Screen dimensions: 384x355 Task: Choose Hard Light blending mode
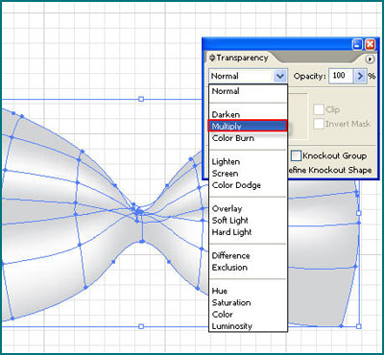pyautogui.click(x=248, y=232)
